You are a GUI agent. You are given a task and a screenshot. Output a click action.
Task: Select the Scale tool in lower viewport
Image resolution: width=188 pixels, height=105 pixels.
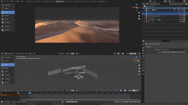8,71
